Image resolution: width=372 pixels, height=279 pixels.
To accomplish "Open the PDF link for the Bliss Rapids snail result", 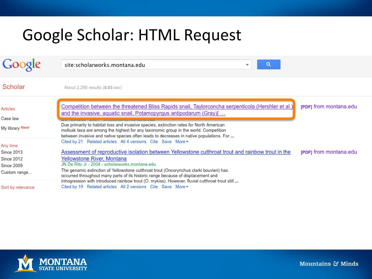I will coord(329,106).
